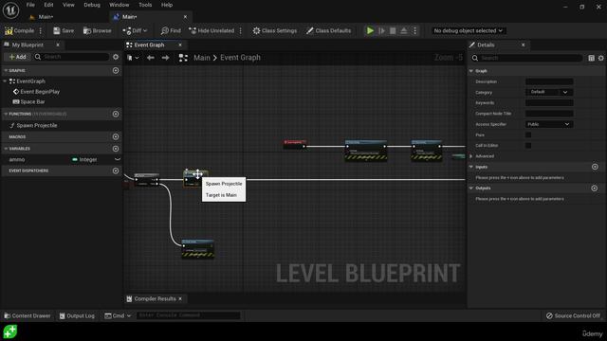Expand the Advanced section

click(471, 156)
